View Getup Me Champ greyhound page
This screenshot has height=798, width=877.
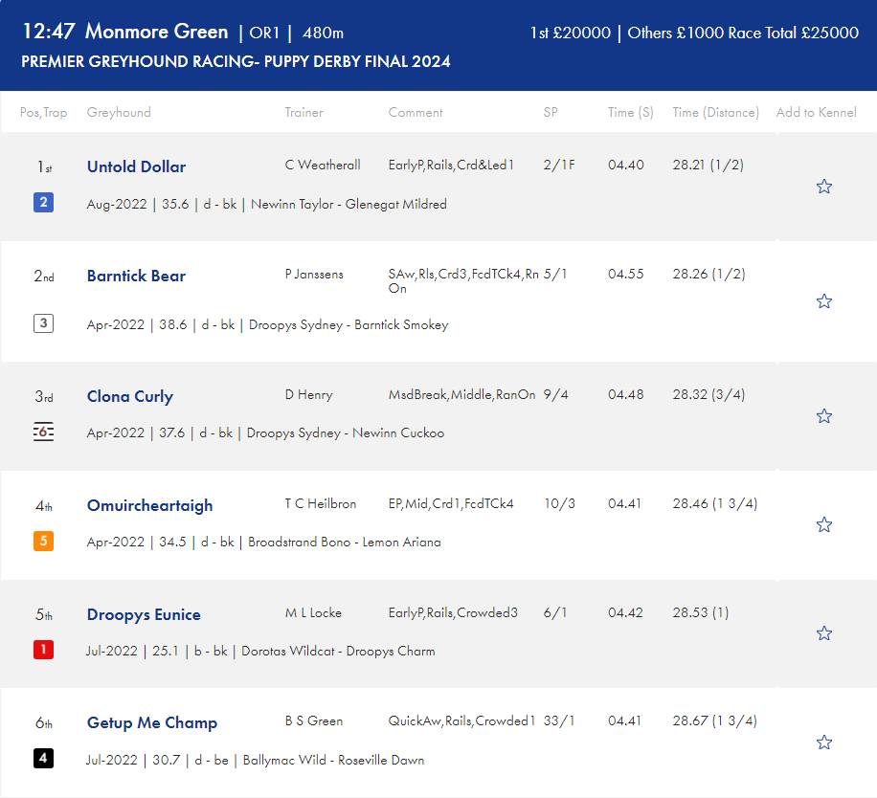click(152, 723)
